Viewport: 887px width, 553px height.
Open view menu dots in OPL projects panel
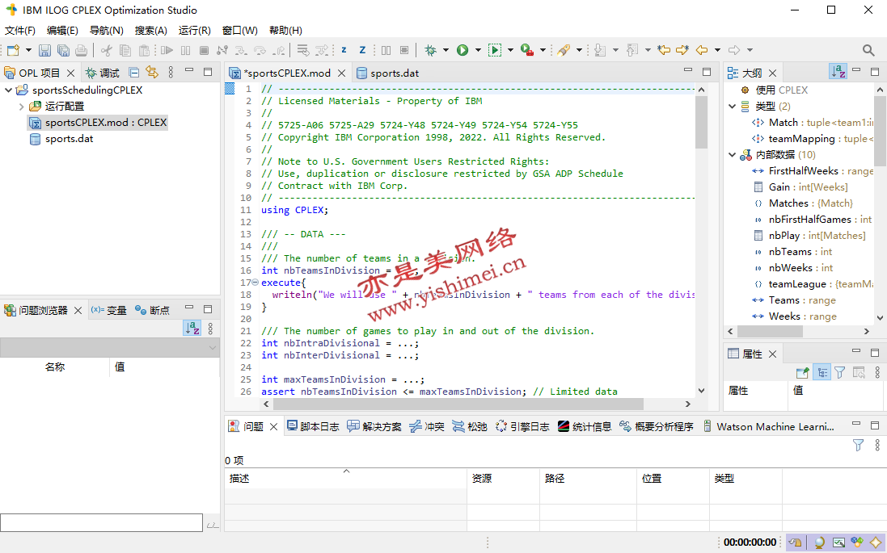pyautogui.click(x=171, y=73)
